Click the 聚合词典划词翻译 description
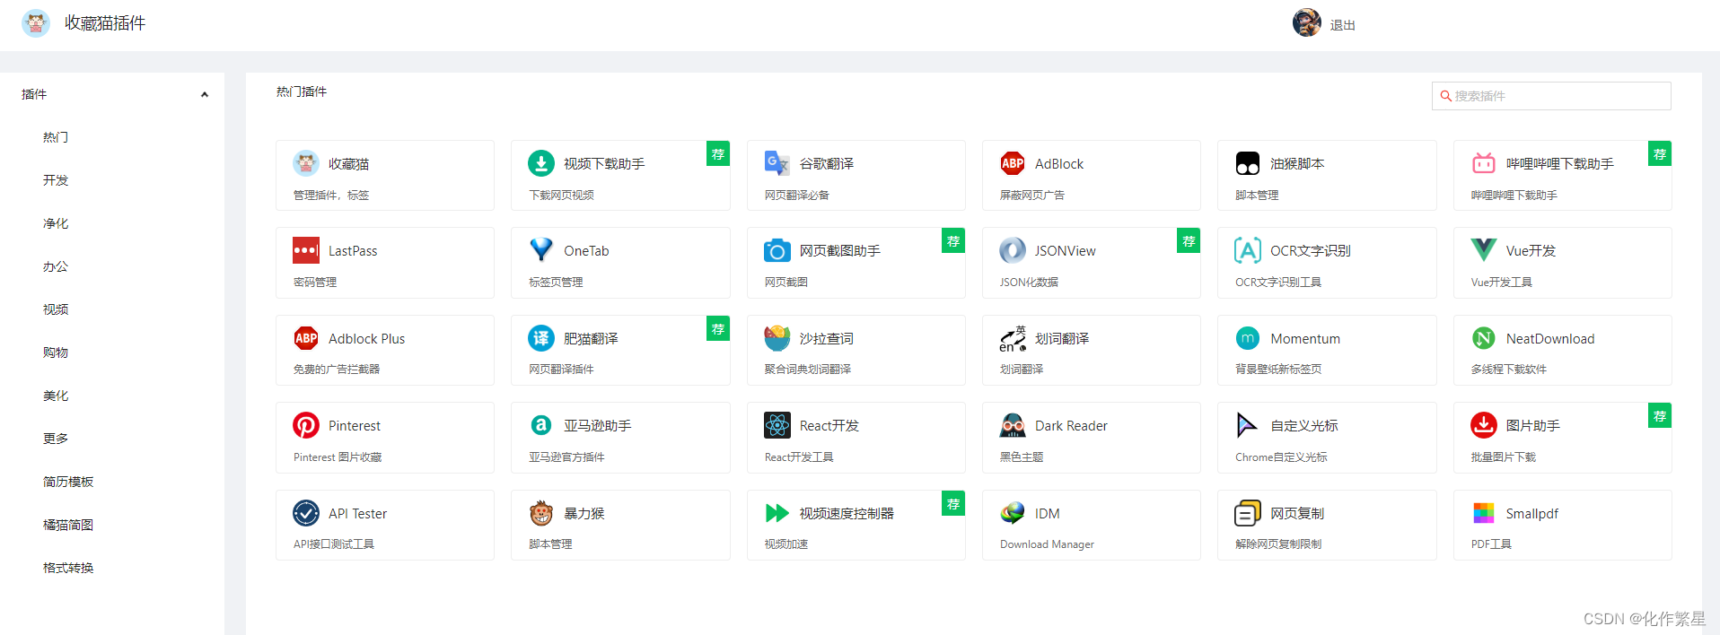 (807, 369)
